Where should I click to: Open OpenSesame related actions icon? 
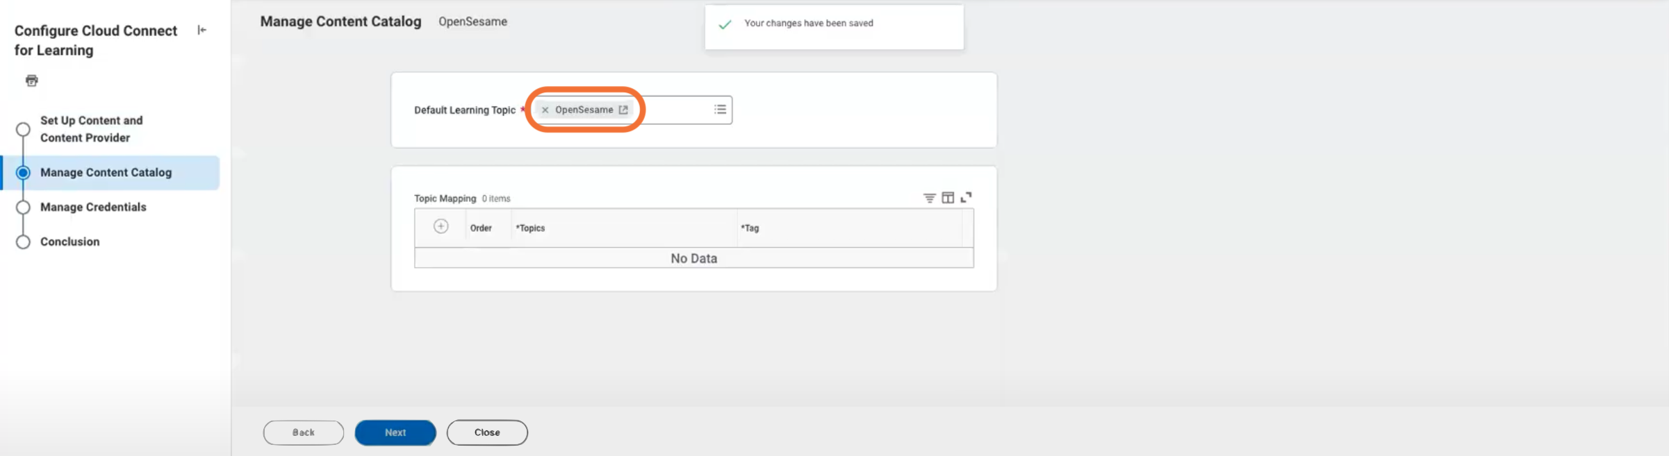point(623,110)
